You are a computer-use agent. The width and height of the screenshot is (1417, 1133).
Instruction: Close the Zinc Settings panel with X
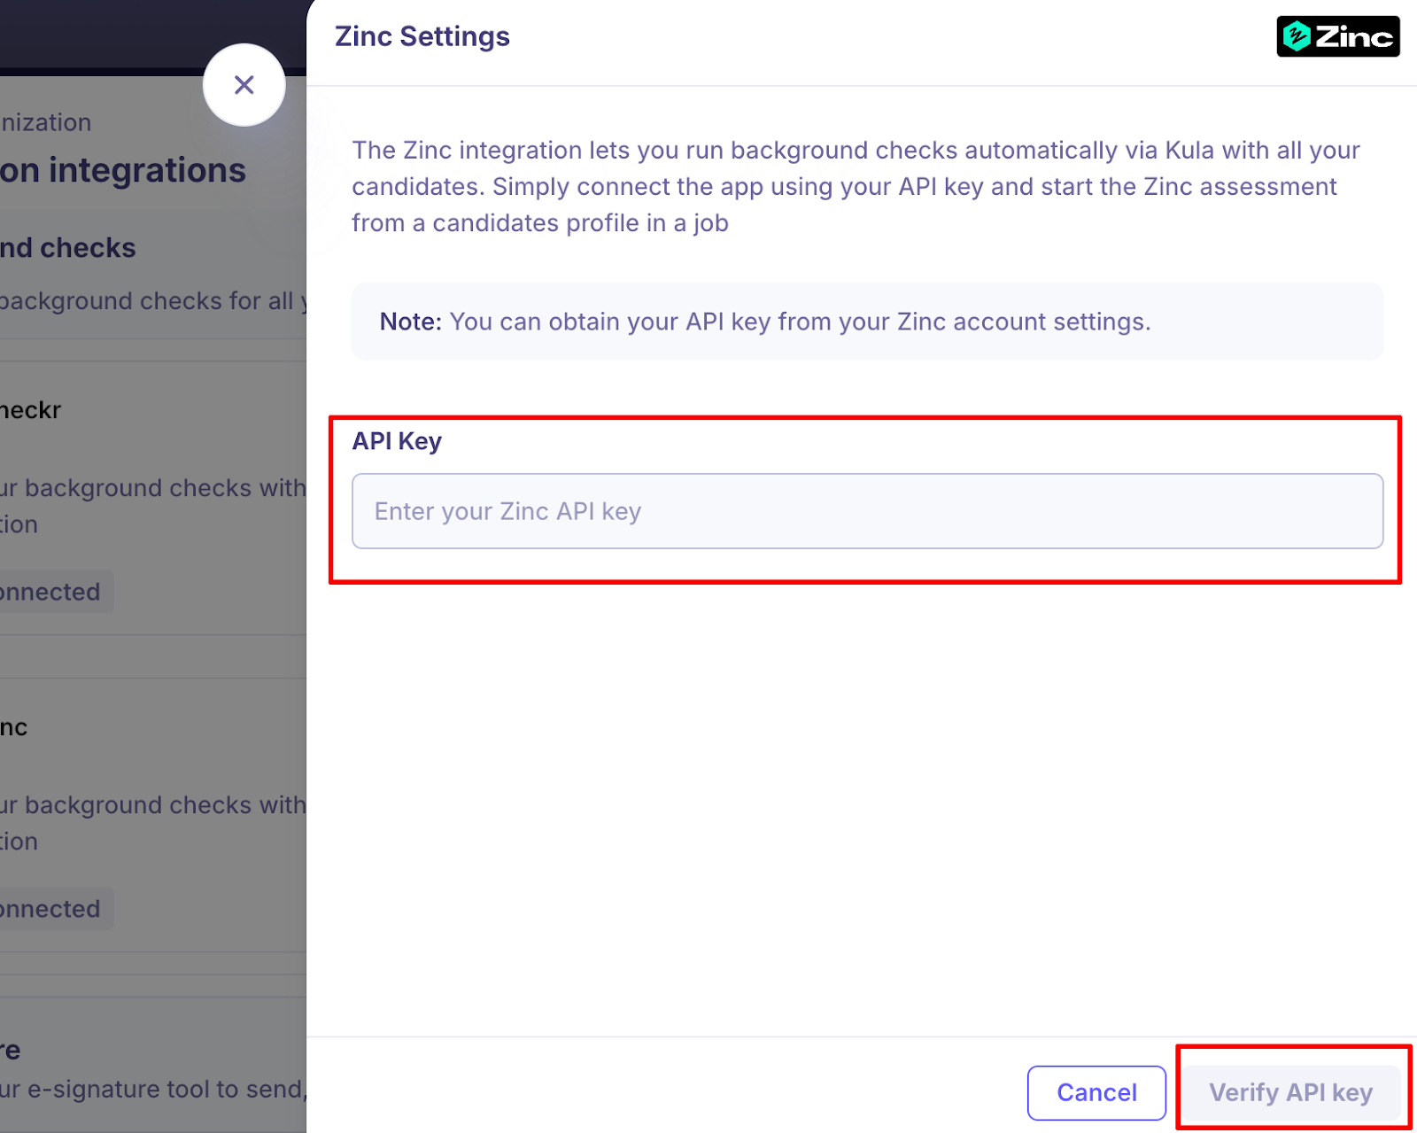[x=244, y=85]
